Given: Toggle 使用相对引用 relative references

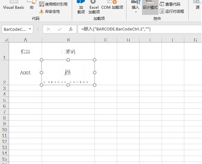Looking at the screenshot, I should 53,4.
